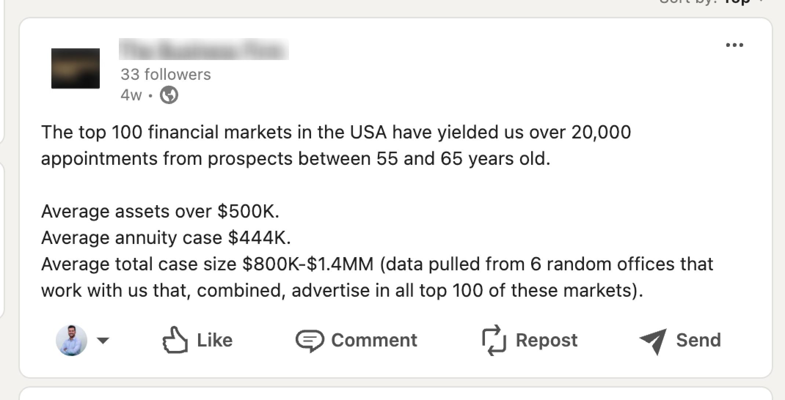Viewport: 785px width, 400px height.
Task: Click the globe public visibility icon
Action: (169, 95)
